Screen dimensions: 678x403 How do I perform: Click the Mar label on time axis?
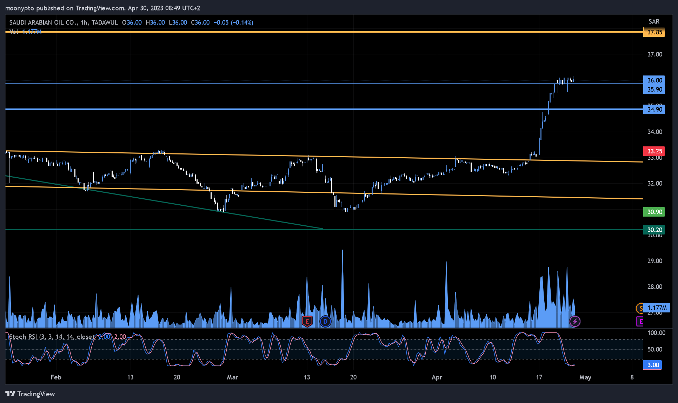coord(232,377)
